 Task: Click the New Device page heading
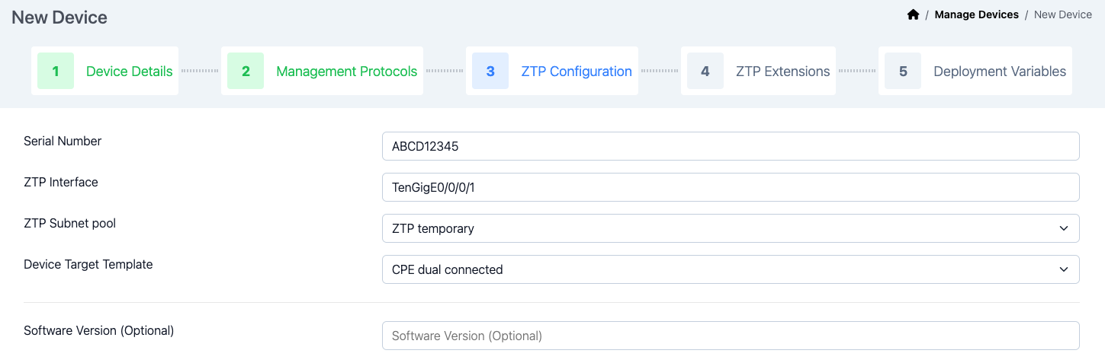pyautogui.click(x=59, y=17)
